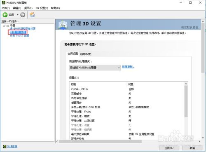Open the 帮助(H) menu

(x=55, y=8)
